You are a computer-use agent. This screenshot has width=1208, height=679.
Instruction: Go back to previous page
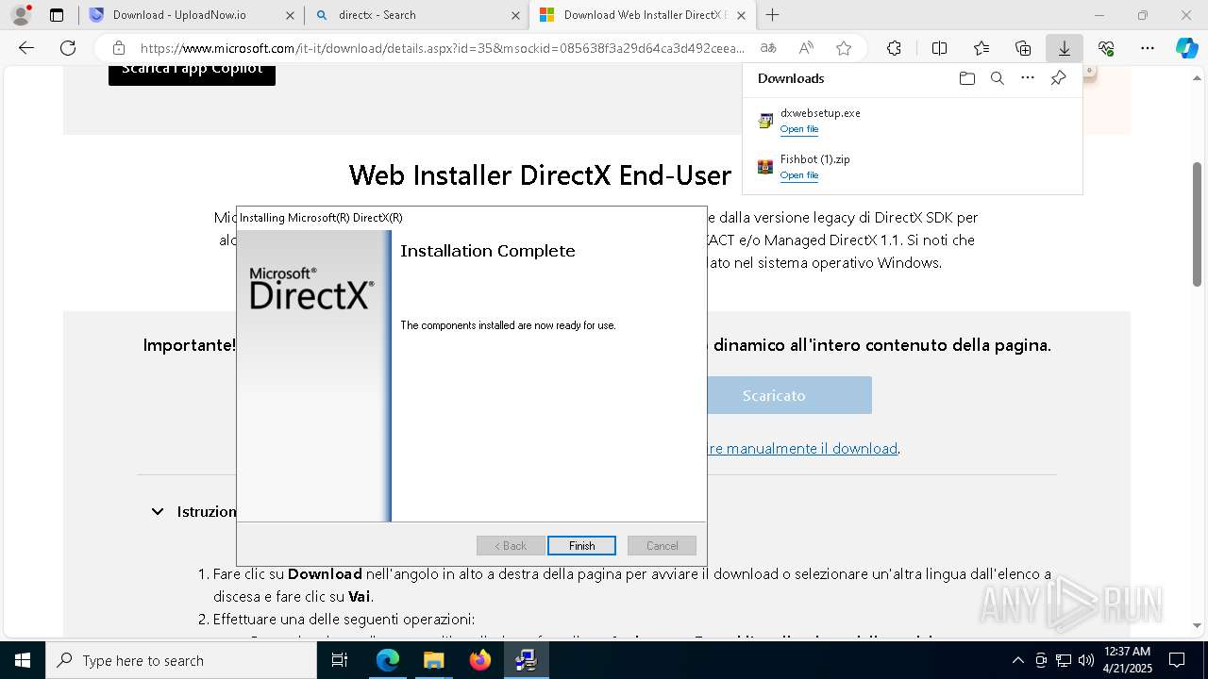pos(26,48)
